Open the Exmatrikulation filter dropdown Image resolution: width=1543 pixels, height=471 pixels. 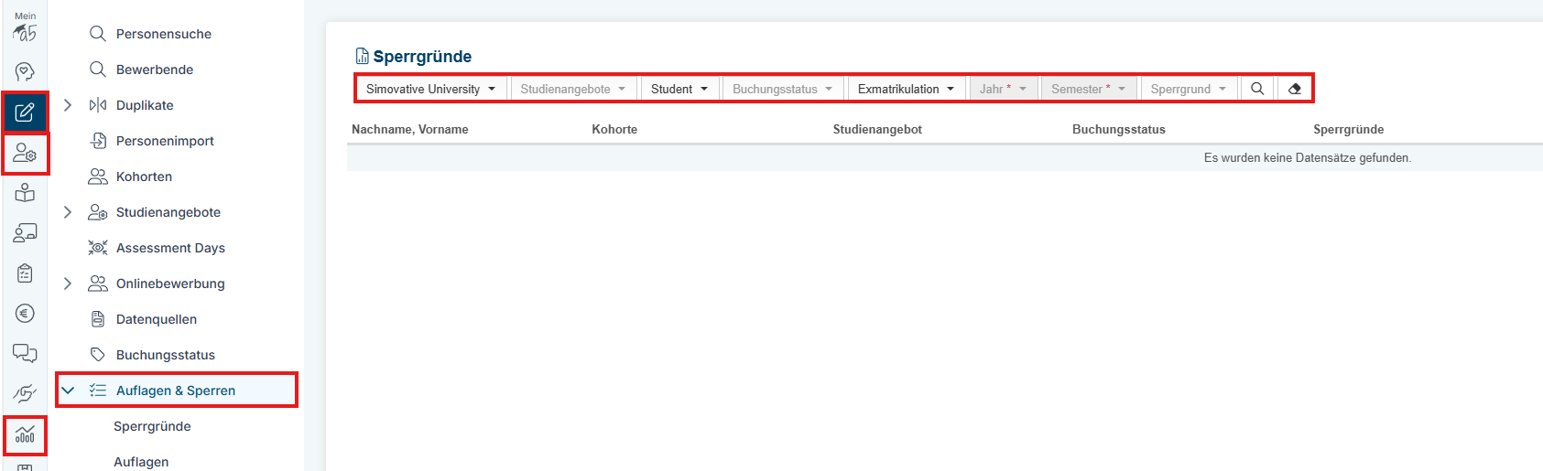point(906,89)
